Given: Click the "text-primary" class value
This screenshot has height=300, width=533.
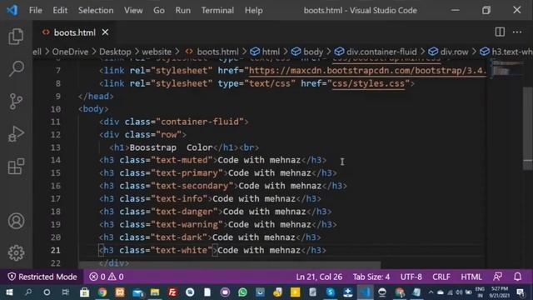Looking at the screenshot, I should click(x=187, y=173).
